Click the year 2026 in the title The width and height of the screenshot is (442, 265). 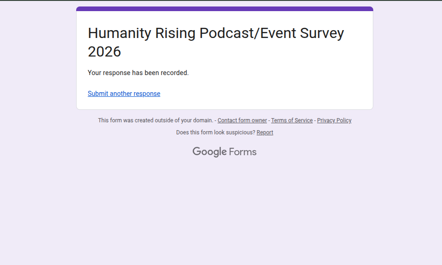(x=104, y=52)
